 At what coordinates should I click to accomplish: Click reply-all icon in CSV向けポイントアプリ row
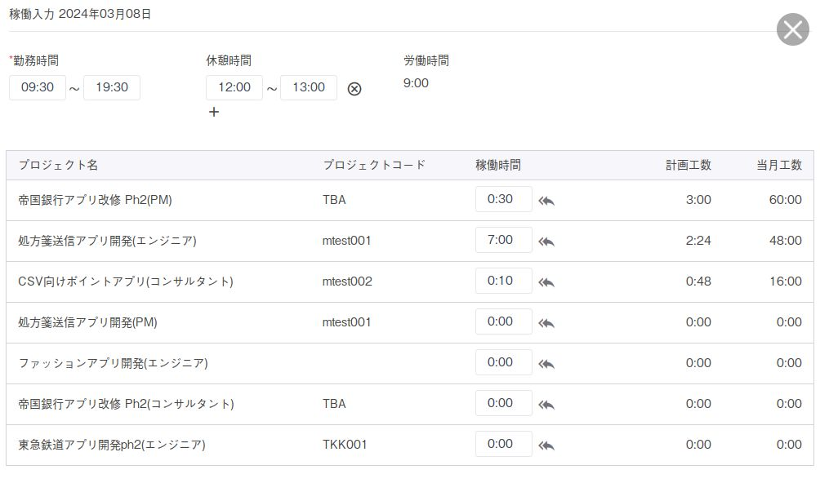point(546,282)
